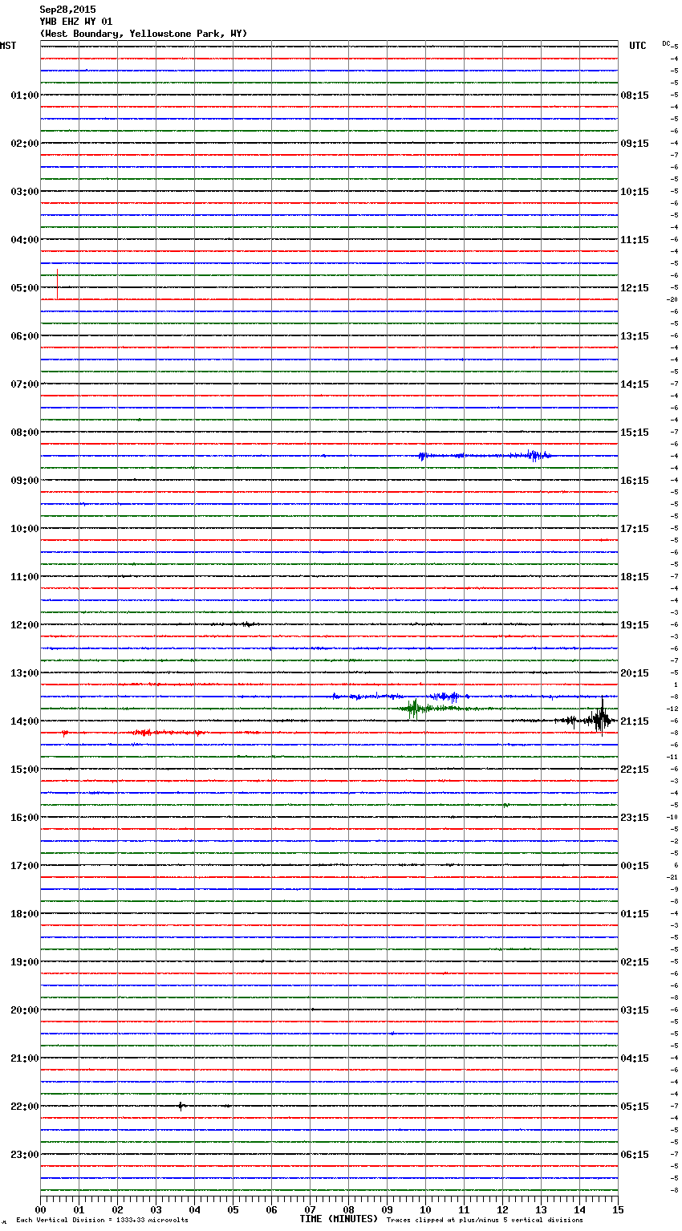
Task: Click the UTC time zone header
Action: pyautogui.click(x=637, y=46)
